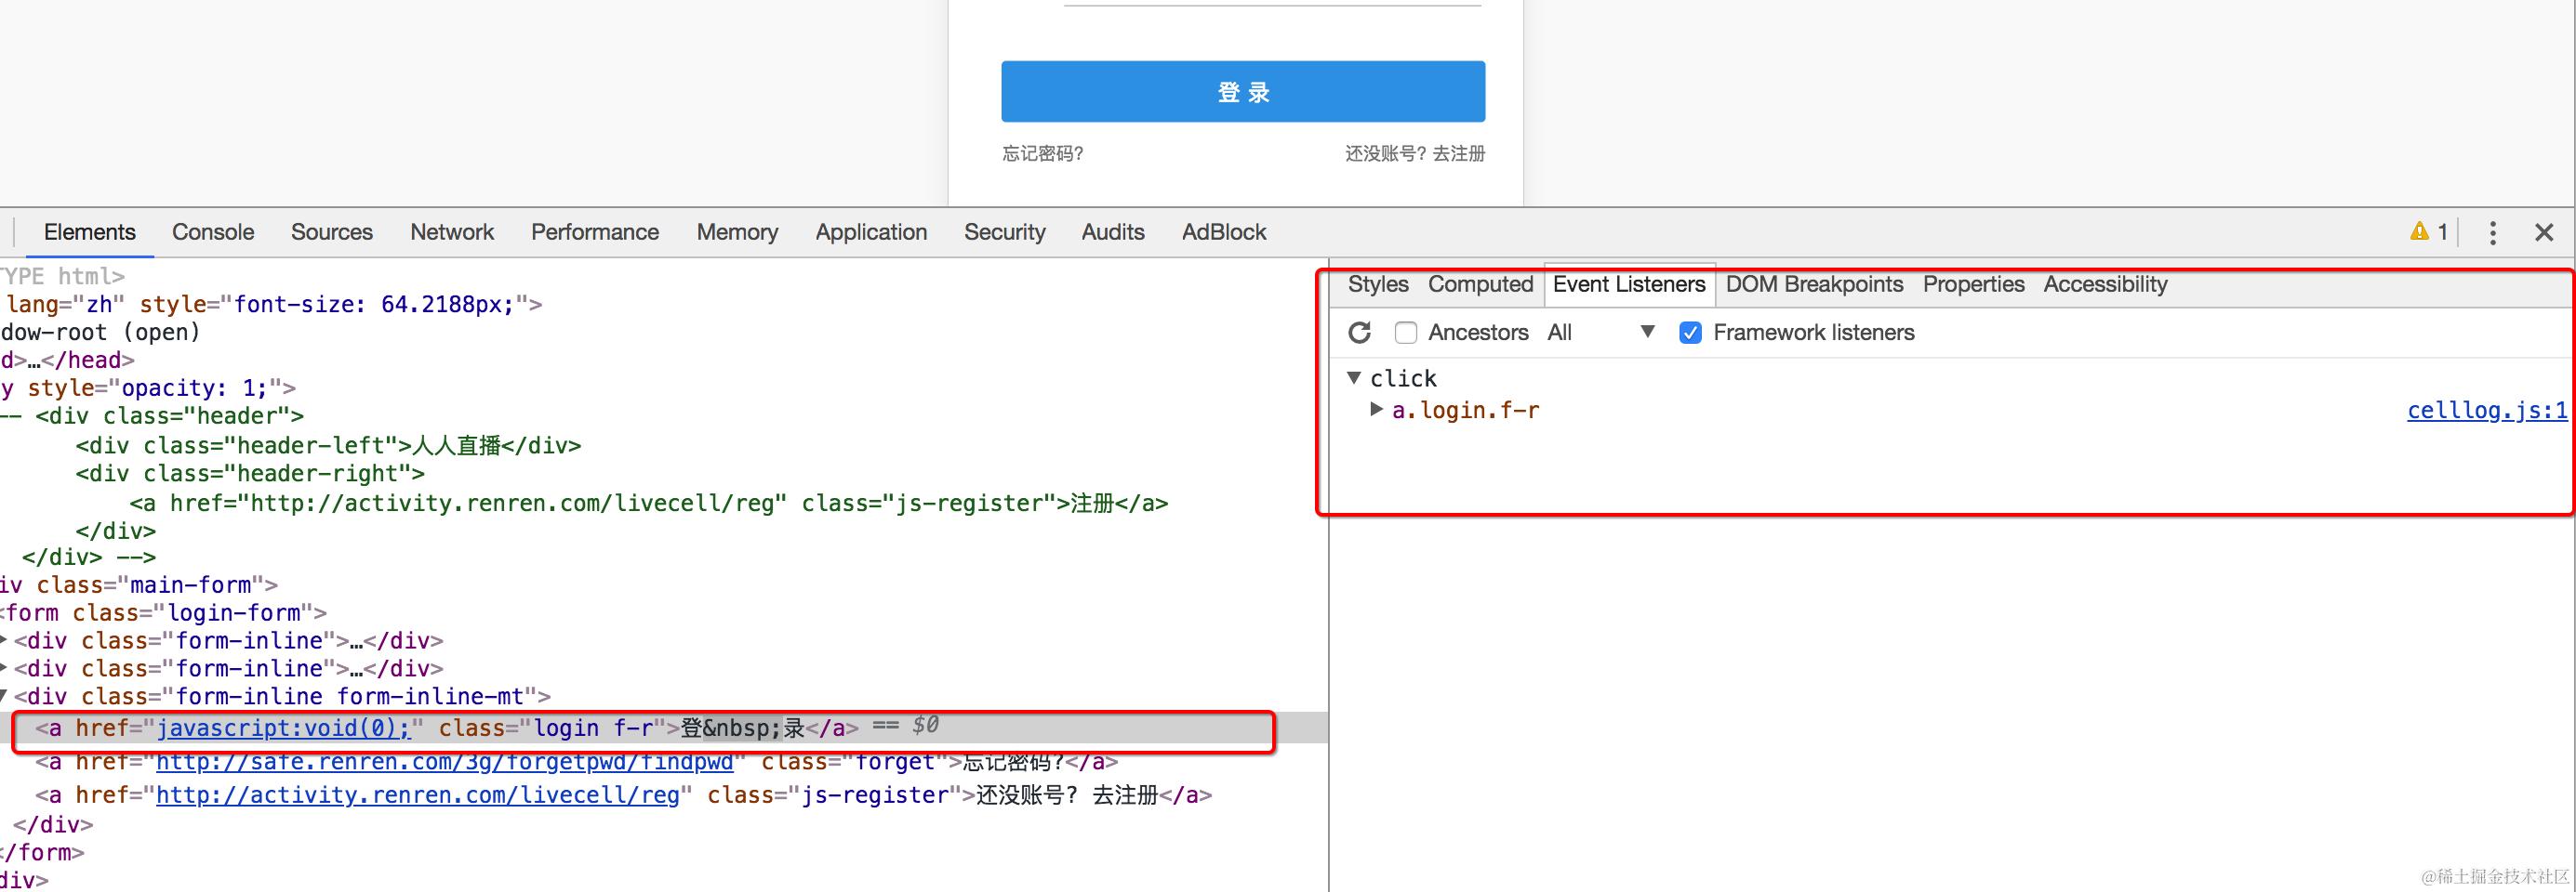
Task: Click the 忘记密码? link on page
Action: 1043,154
